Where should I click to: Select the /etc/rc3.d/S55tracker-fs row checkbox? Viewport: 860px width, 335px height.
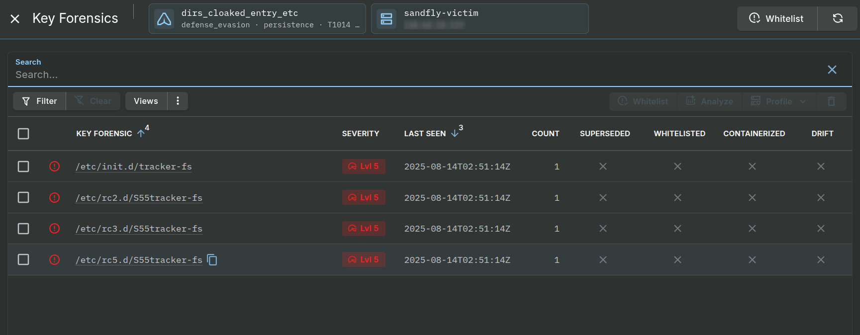23,229
